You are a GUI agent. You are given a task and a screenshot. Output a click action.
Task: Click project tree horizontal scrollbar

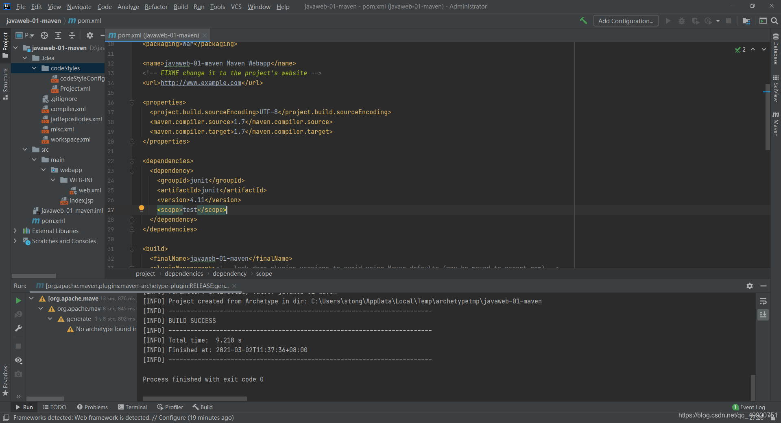click(33, 276)
